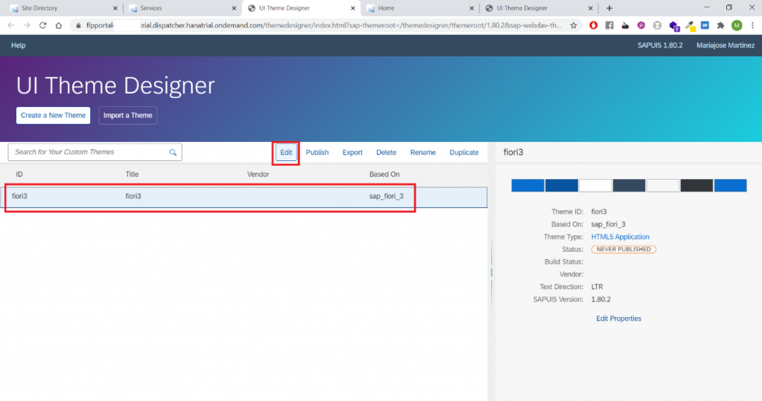Viewport: 762px width, 401px height.
Task: Select the fiori3 theme row ID cell
Action: tap(19, 196)
